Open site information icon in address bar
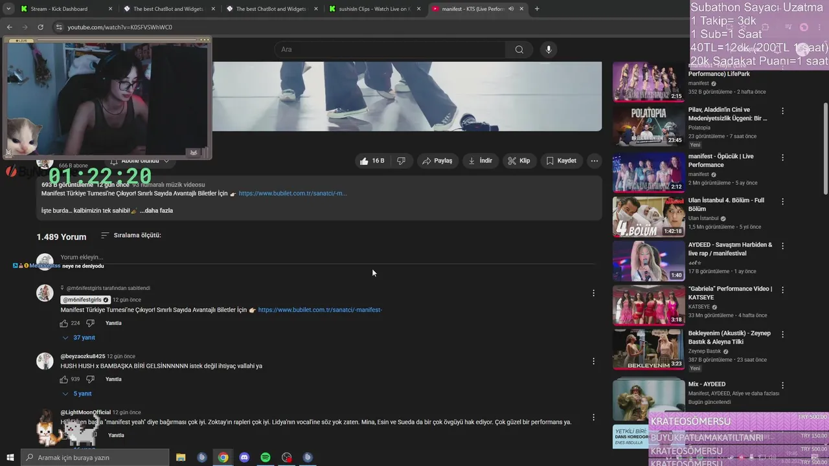Viewport: 829px width, 466px height. [x=59, y=27]
